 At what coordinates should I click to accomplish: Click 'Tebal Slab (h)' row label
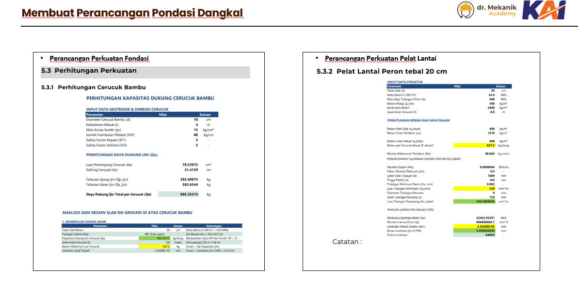pos(396,90)
